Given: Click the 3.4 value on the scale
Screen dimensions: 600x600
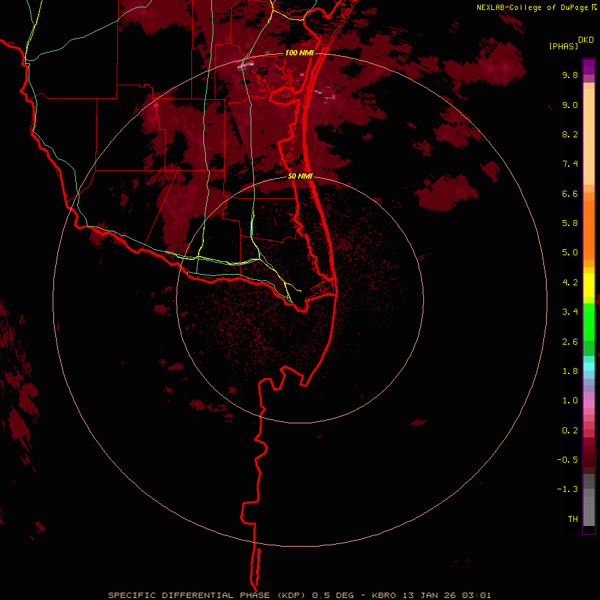Looking at the screenshot, I should [x=570, y=312].
